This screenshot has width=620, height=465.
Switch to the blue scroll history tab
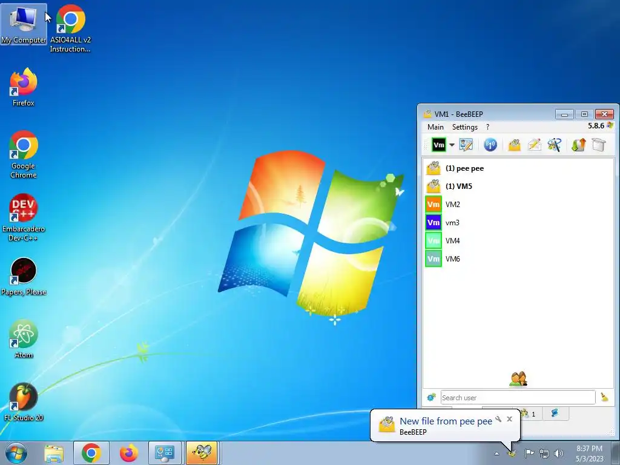point(555,413)
